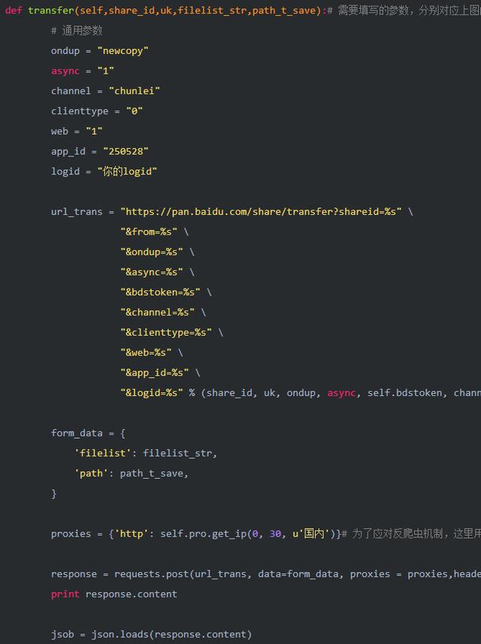The image size is (481, 644).
Task: Click the 'def transfer' function definition line
Action: 243,11
